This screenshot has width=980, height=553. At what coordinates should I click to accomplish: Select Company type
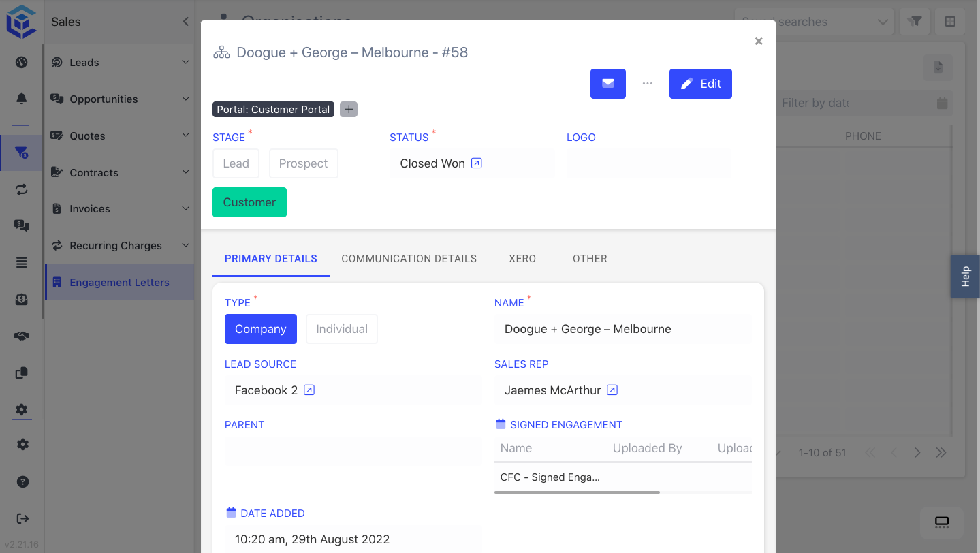point(261,329)
